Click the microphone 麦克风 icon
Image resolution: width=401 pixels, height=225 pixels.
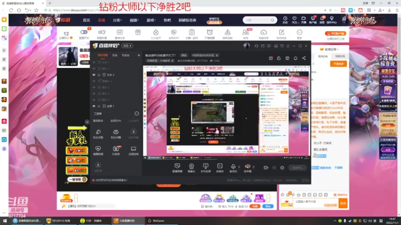coord(233,166)
